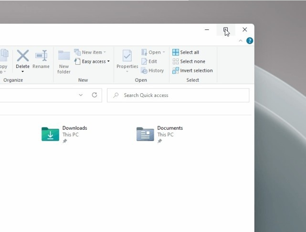The image size is (306, 232).
Task: Expand the address bar history dropdown arrow
Action: [x=81, y=95]
